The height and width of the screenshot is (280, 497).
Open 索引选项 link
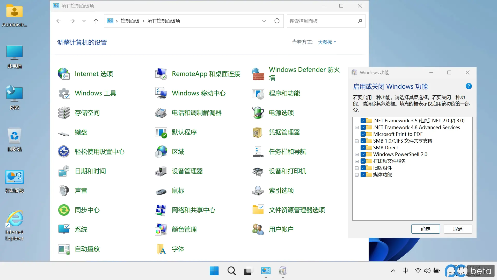pyautogui.click(x=281, y=191)
